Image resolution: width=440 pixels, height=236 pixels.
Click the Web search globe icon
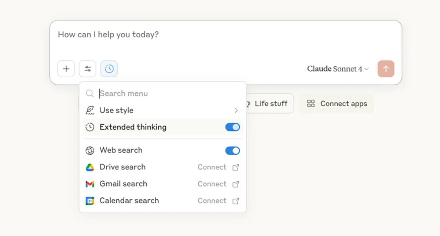90,150
